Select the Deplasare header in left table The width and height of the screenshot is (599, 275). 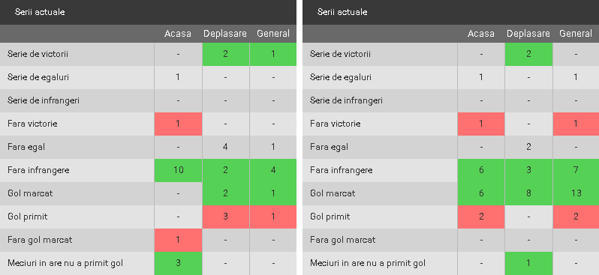pyautogui.click(x=225, y=34)
